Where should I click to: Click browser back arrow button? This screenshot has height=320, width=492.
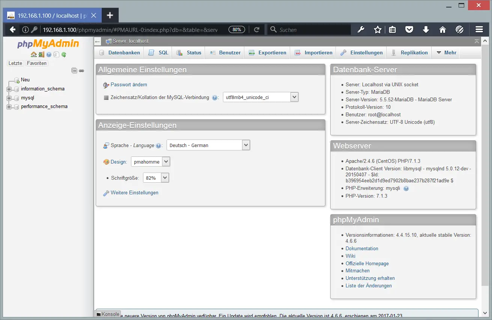[x=13, y=30]
